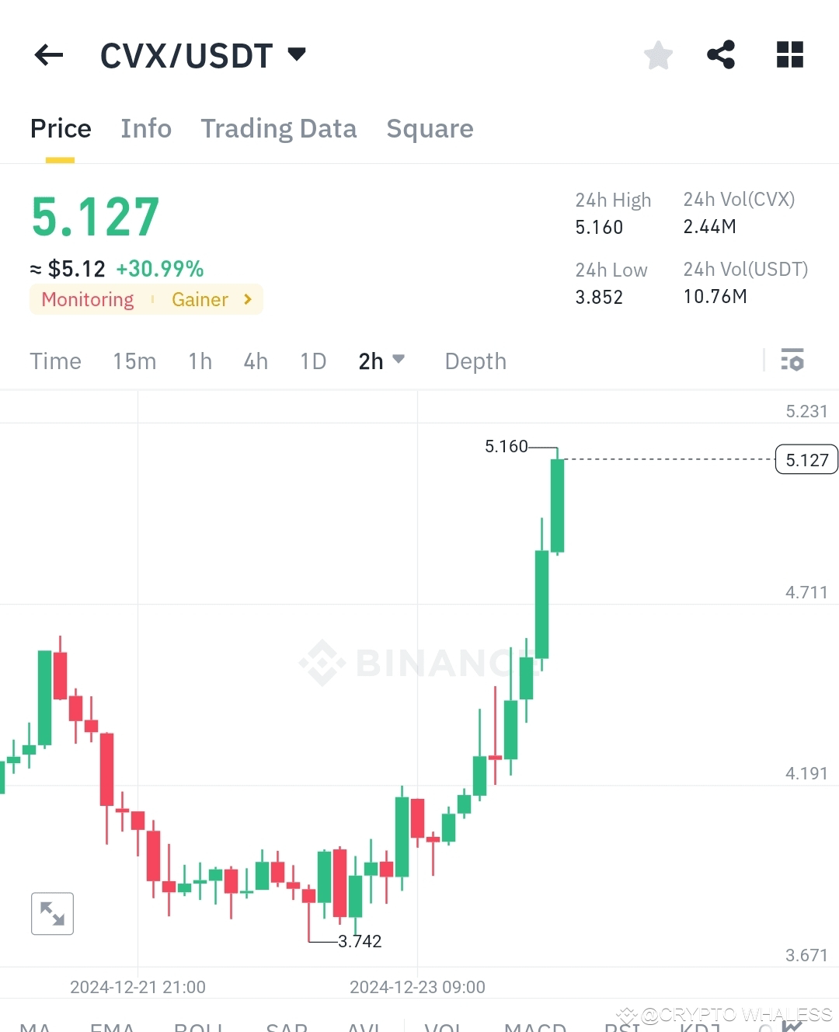Viewport: 839px width, 1032px height.
Task: View Depth chart
Action: 475,361
